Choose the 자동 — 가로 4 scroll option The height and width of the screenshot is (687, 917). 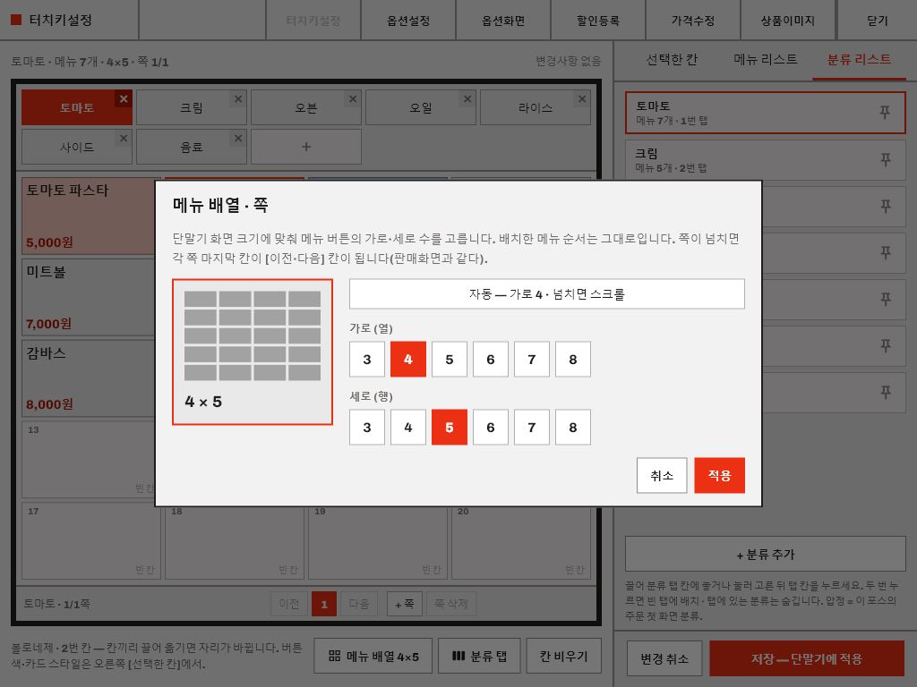coord(547,293)
